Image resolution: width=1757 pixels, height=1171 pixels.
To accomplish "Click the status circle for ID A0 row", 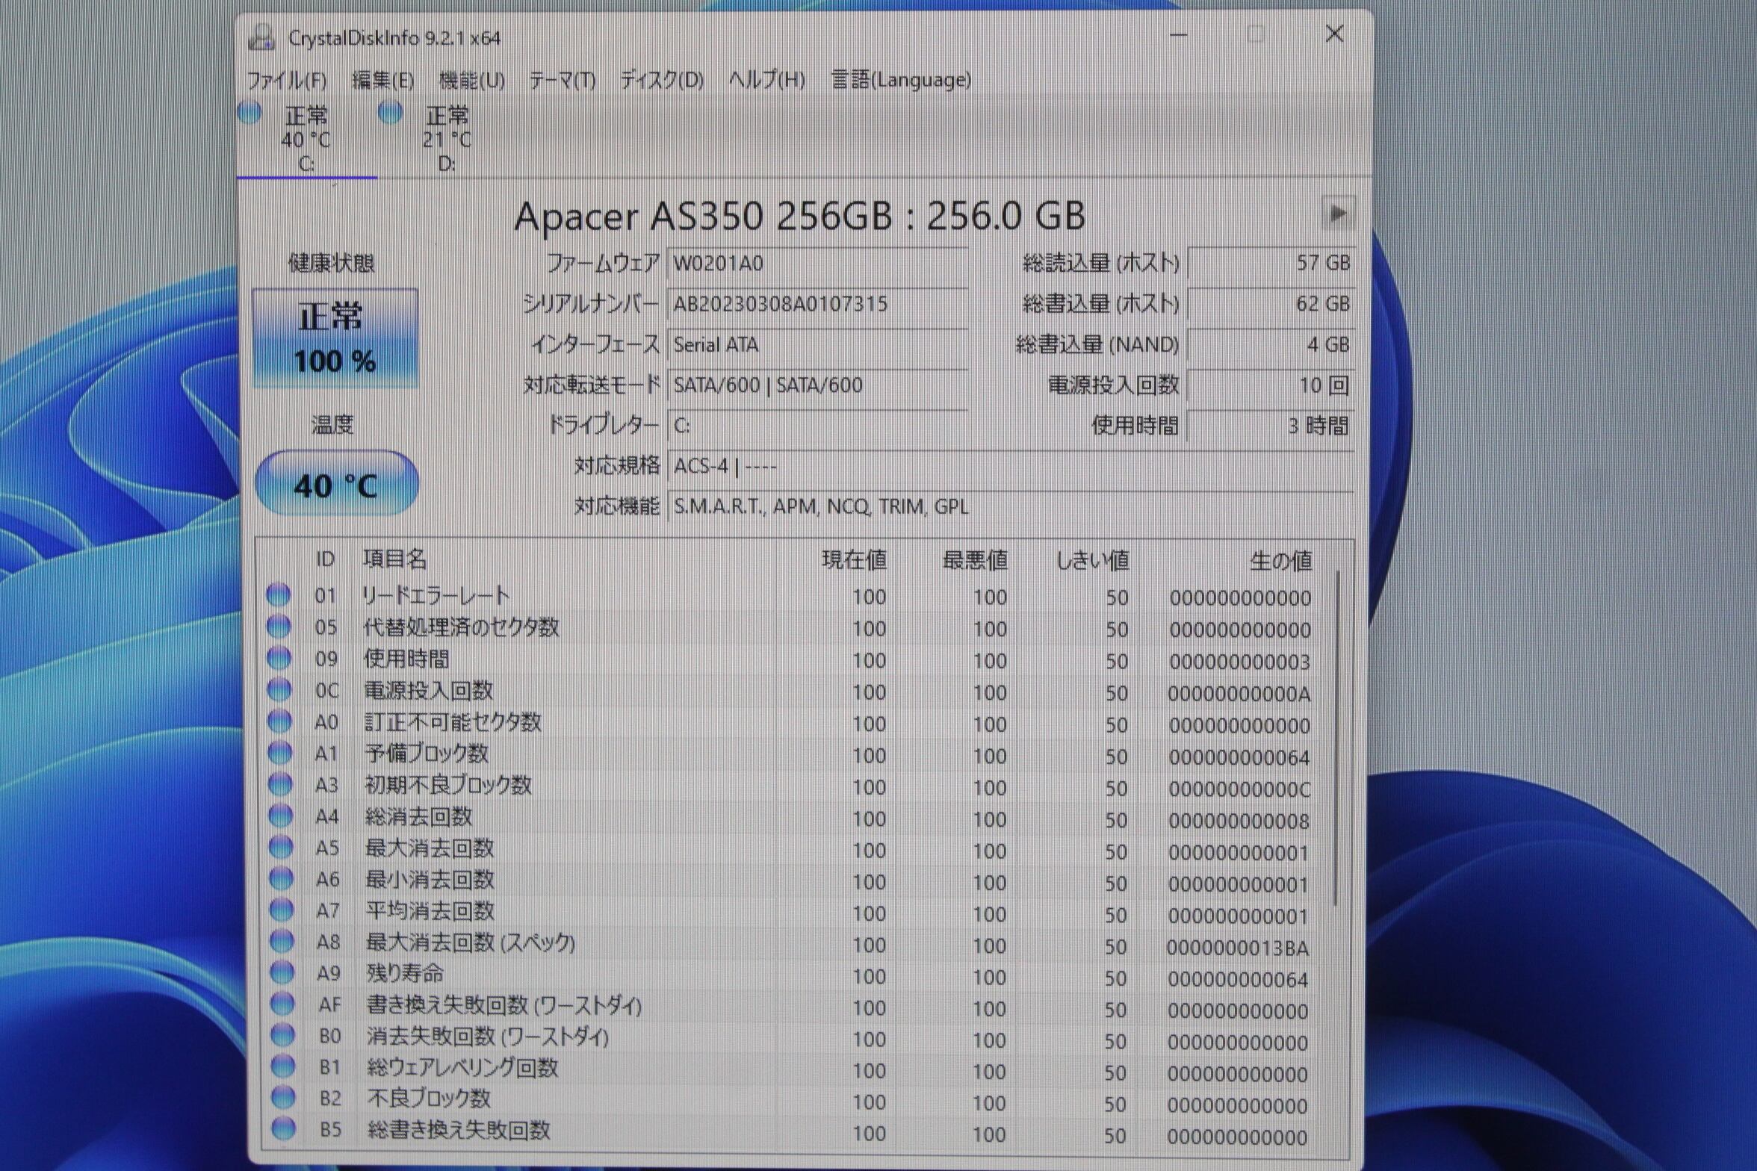I will pyautogui.click(x=279, y=721).
